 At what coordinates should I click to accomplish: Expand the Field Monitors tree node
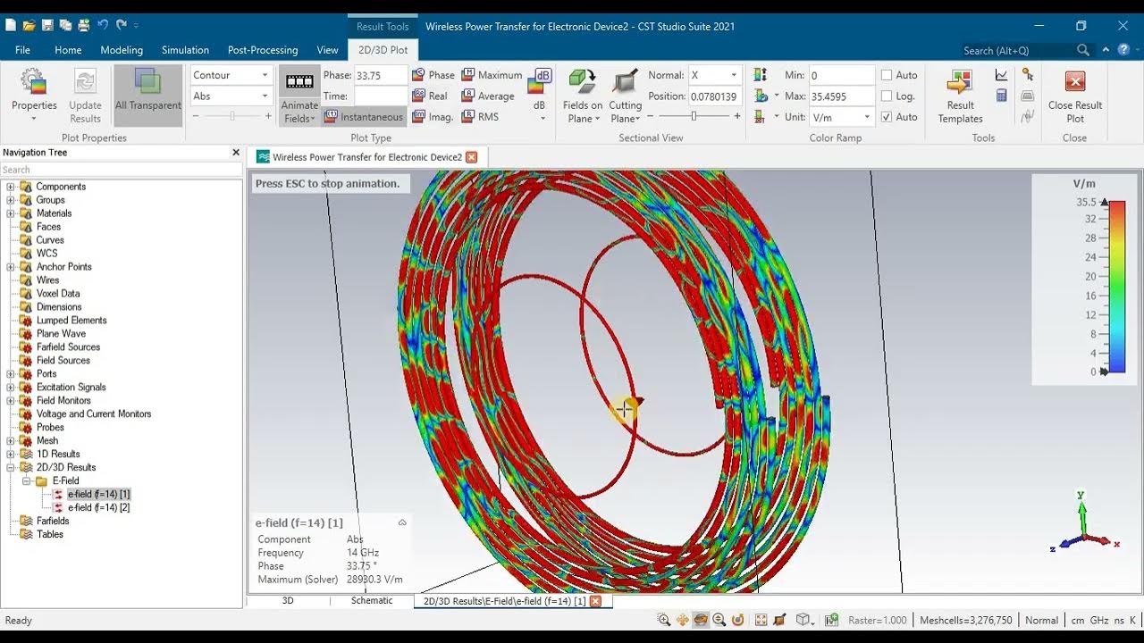coord(11,401)
